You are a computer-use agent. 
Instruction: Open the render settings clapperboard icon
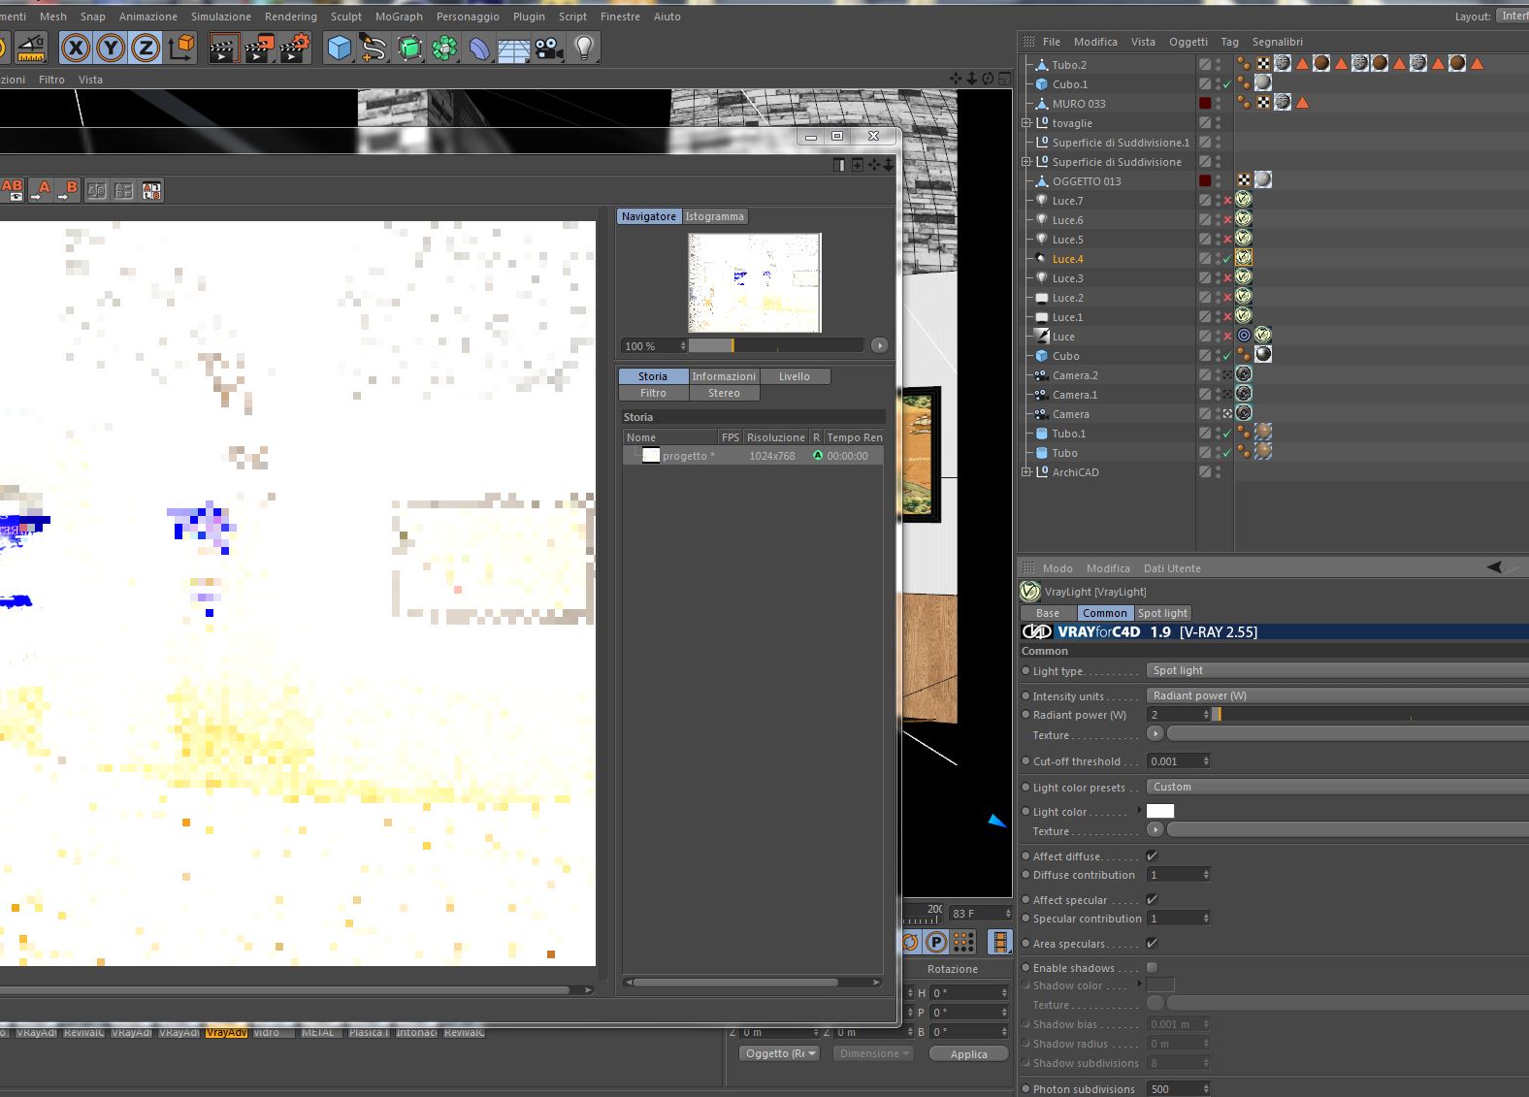pos(294,48)
